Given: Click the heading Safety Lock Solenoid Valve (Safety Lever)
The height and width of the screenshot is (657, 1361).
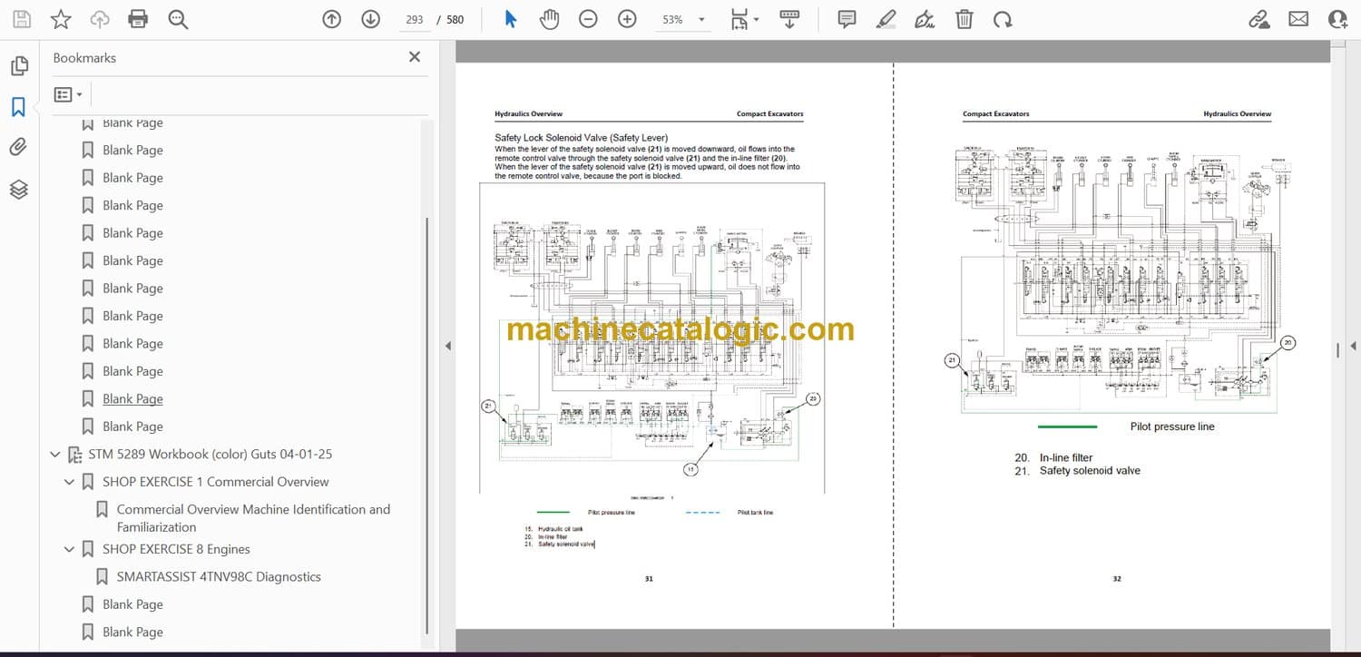Looking at the screenshot, I should (x=581, y=138).
